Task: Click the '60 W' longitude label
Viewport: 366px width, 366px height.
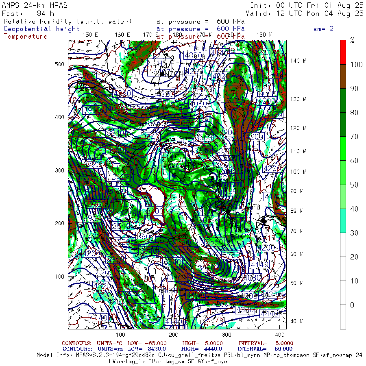Action: (296, 254)
